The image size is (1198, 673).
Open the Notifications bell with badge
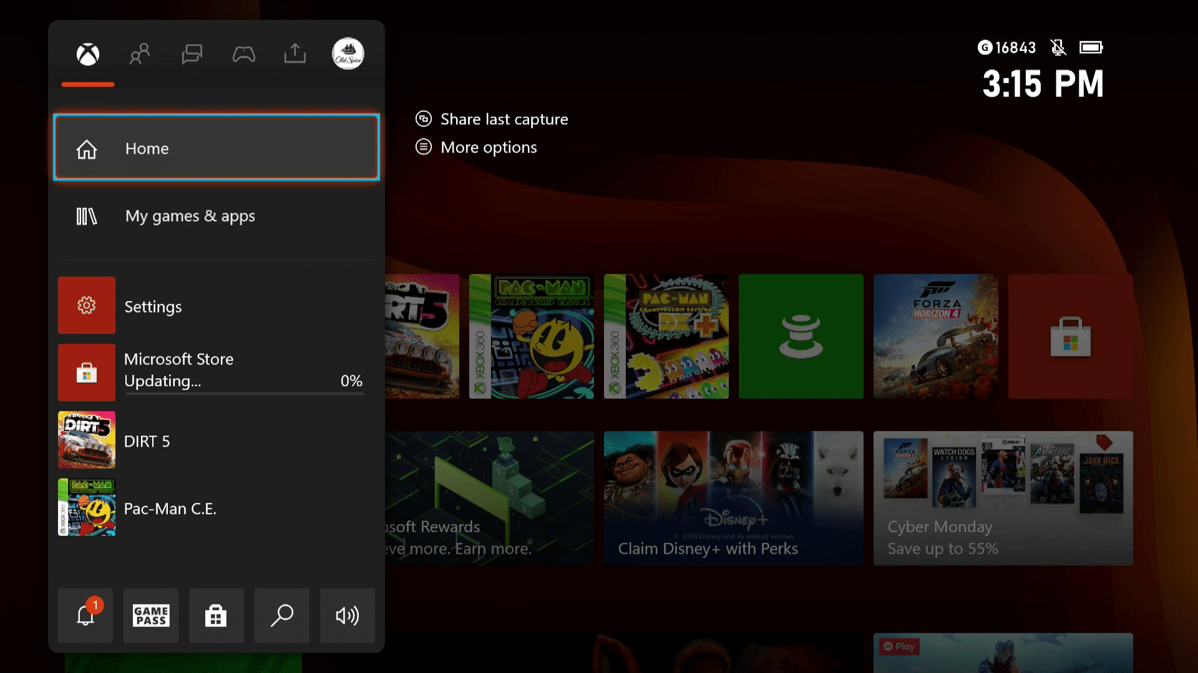[x=85, y=616]
